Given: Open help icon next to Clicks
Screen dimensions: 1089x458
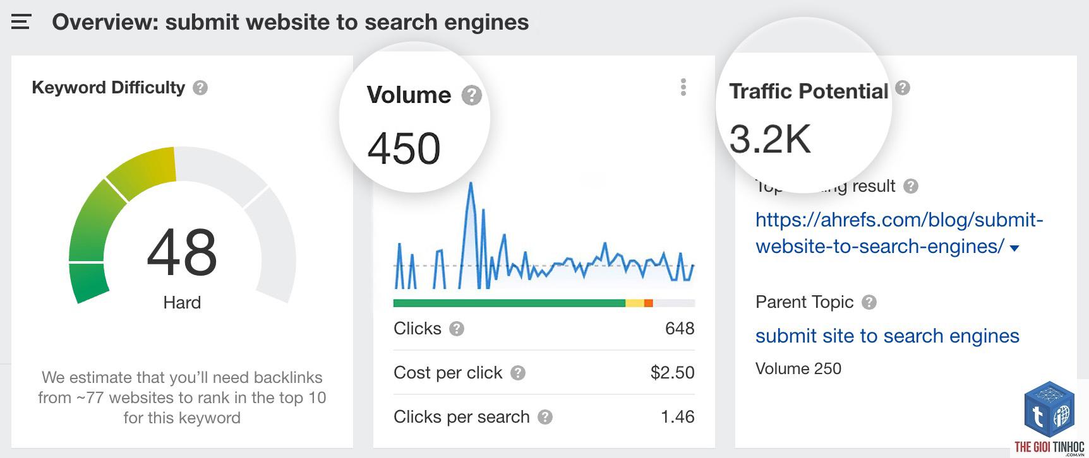Looking at the screenshot, I should coord(457,329).
